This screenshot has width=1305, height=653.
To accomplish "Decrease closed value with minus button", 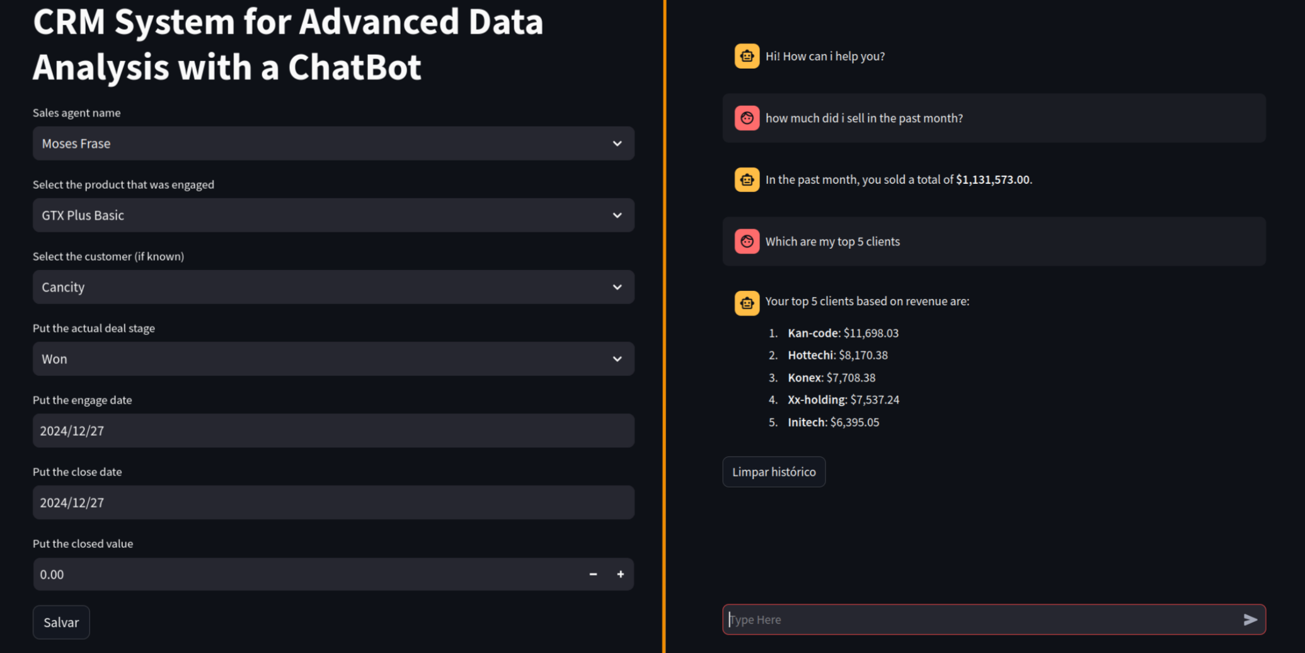I will (x=593, y=574).
